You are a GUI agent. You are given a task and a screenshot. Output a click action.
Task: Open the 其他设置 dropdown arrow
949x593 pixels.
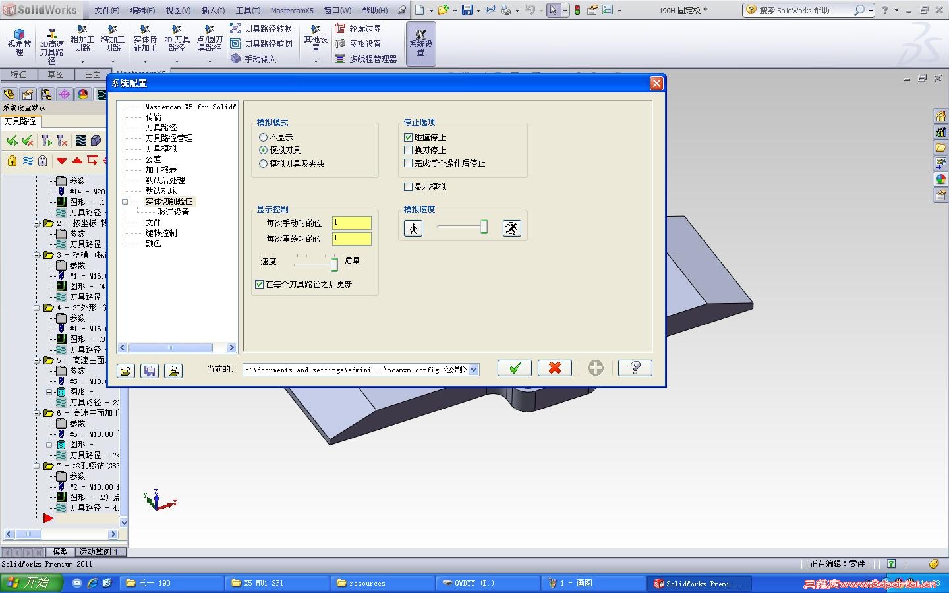[x=316, y=61]
